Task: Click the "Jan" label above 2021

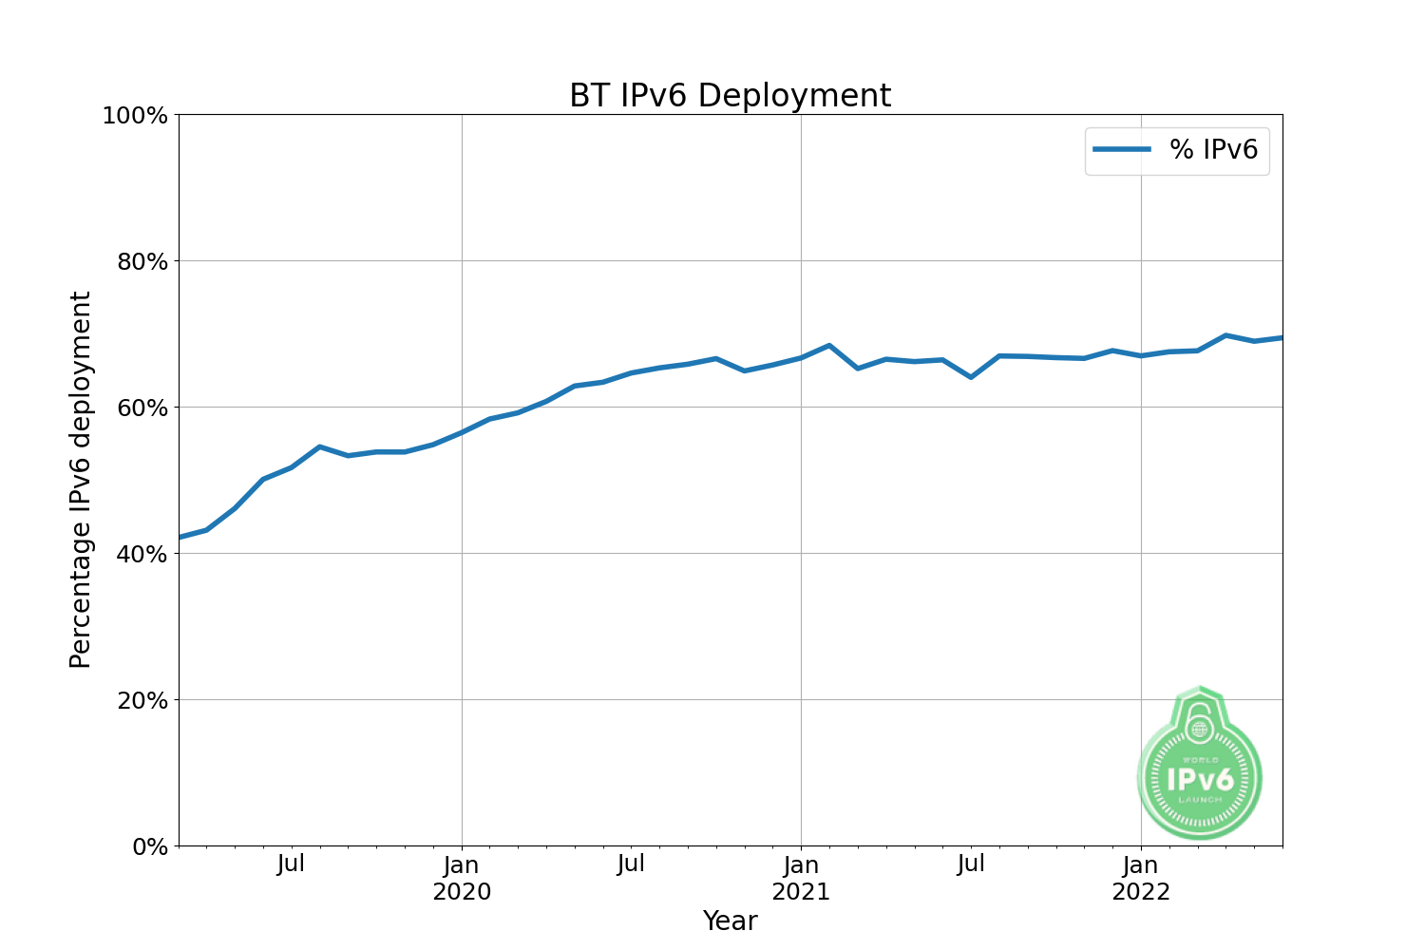Action: (x=801, y=865)
